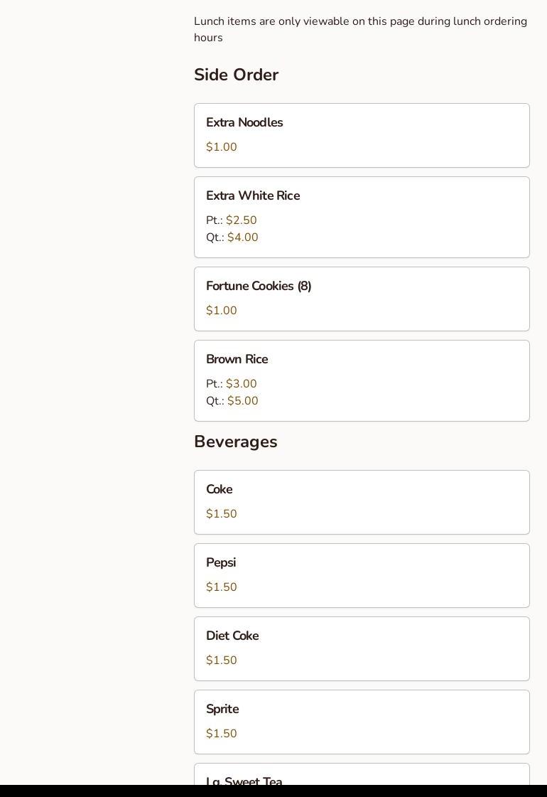Click the Side Order section heading

(236, 75)
